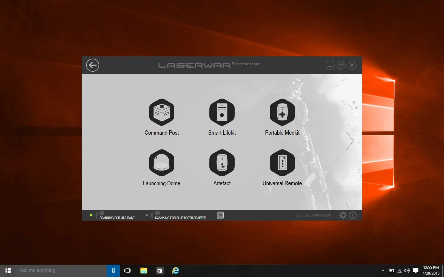Show next page of devices arrow
444x277 pixels.
coord(350,141)
